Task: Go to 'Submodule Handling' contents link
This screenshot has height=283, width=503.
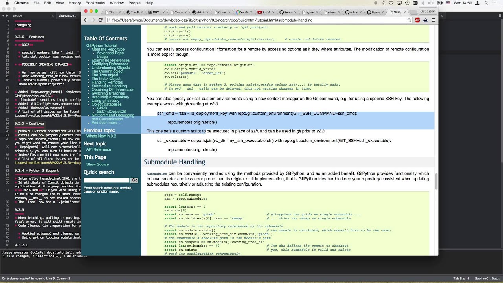Action: tap(109, 86)
